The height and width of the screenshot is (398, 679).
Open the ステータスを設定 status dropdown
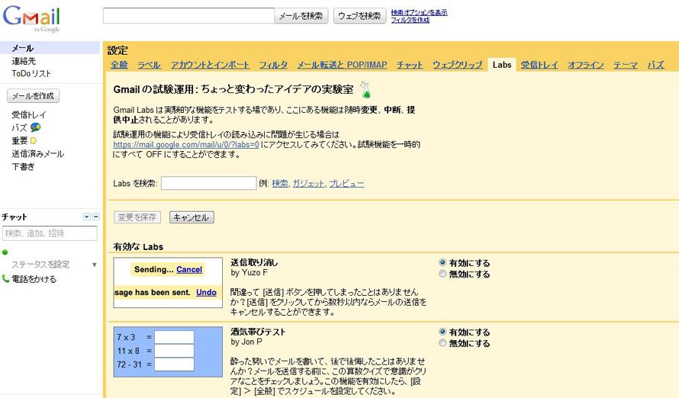[x=94, y=265]
